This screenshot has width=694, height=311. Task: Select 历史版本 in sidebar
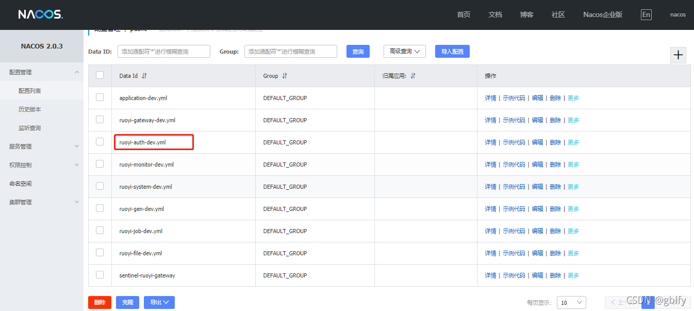coord(42,109)
